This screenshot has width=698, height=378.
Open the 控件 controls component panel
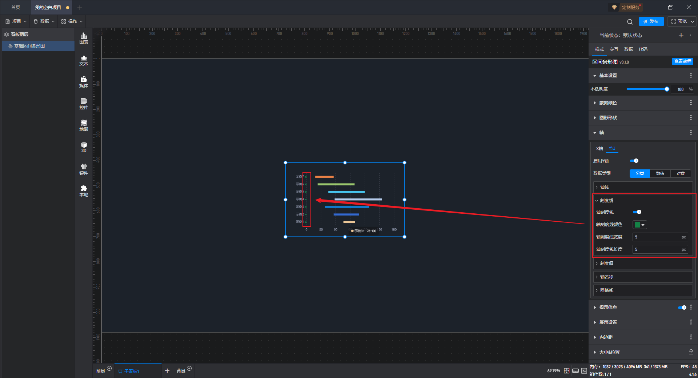(x=84, y=104)
